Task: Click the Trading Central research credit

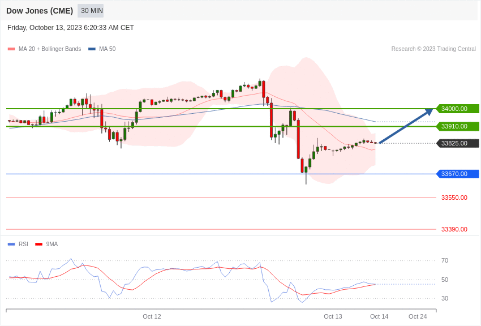Action: tap(433, 49)
